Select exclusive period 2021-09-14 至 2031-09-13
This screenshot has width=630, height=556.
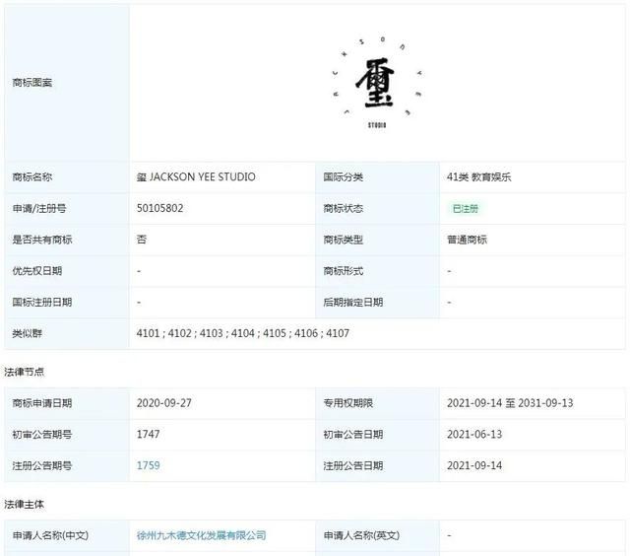[510, 403]
